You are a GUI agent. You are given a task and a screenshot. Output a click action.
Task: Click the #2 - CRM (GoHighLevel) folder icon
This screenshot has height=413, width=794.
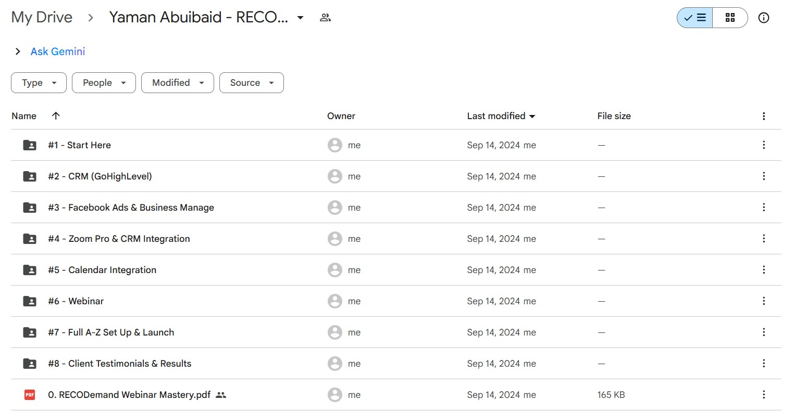click(x=30, y=176)
